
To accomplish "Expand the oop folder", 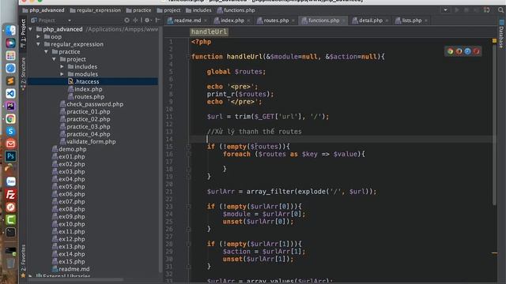I will pyautogui.click(x=39, y=37).
